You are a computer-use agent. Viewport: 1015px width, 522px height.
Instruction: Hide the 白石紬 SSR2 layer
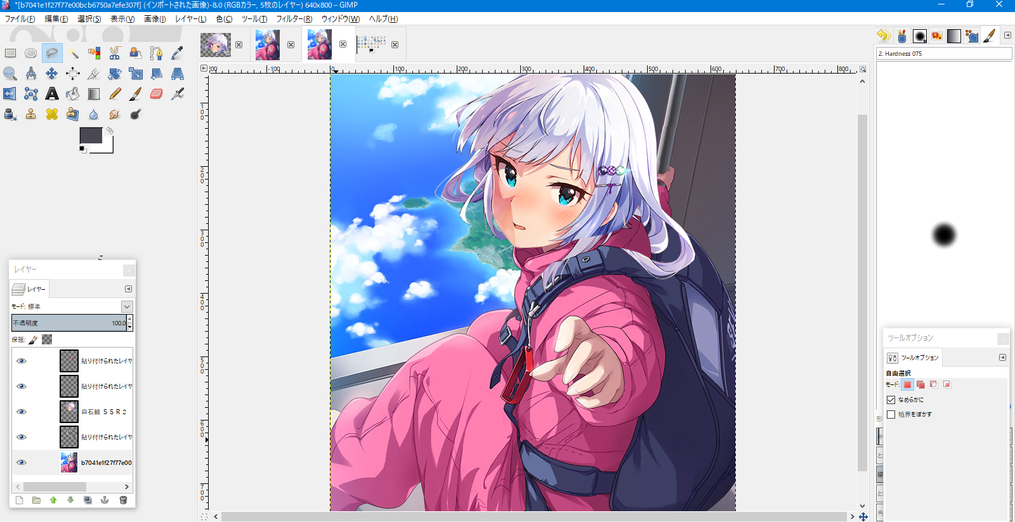pos(22,412)
